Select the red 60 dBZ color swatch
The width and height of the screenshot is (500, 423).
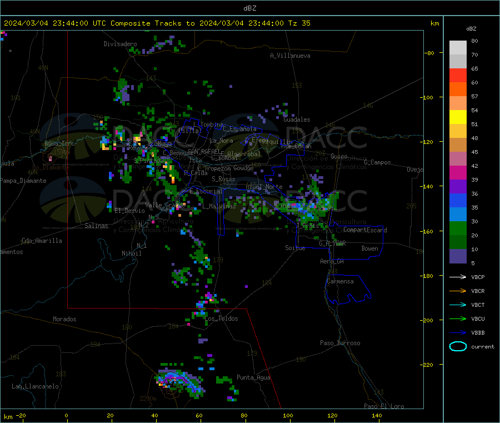pyautogui.click(x=458, y=75)
